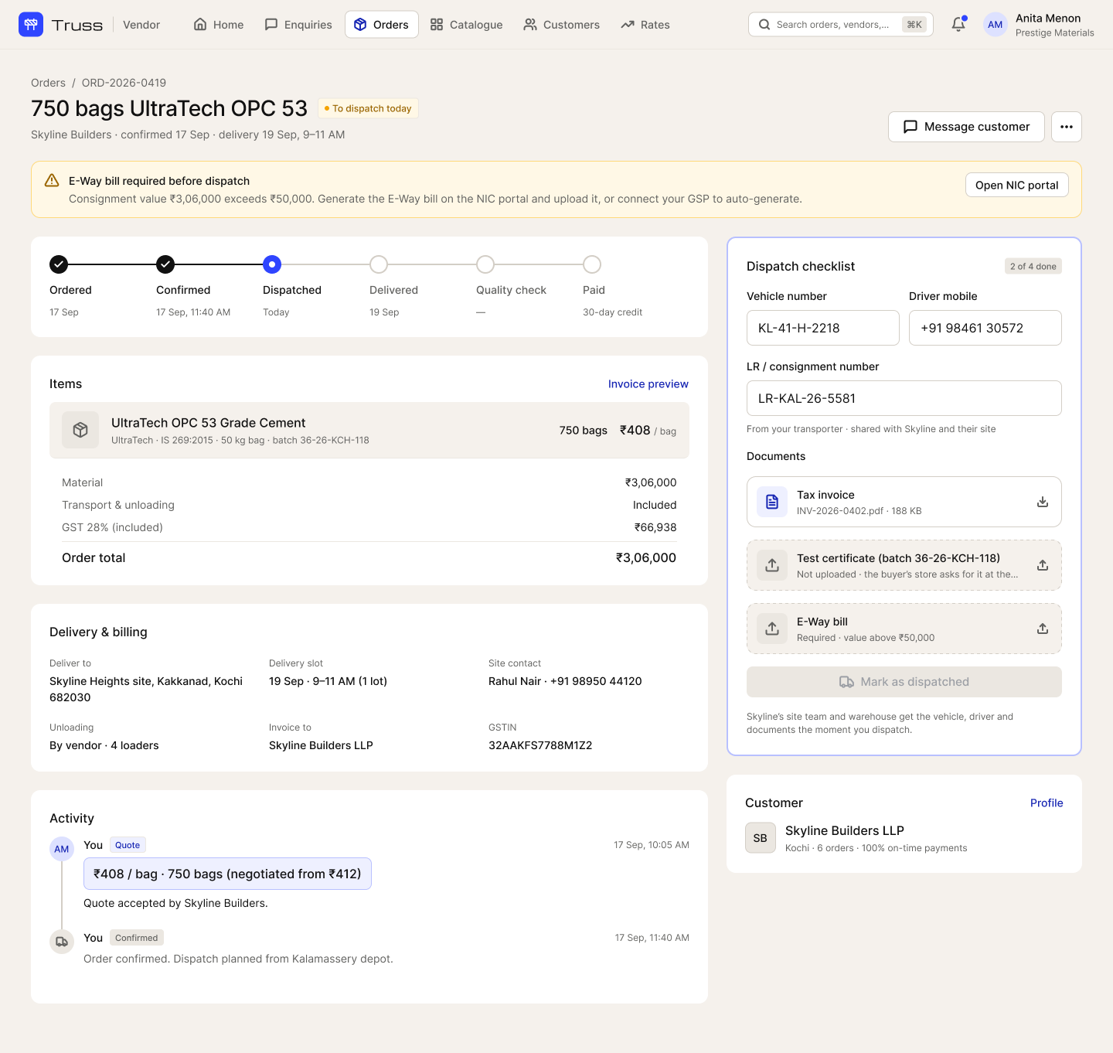Upload the Test certificate file
Viewport: 1113px width, 1053px height.
click(x=1043, y=565)
